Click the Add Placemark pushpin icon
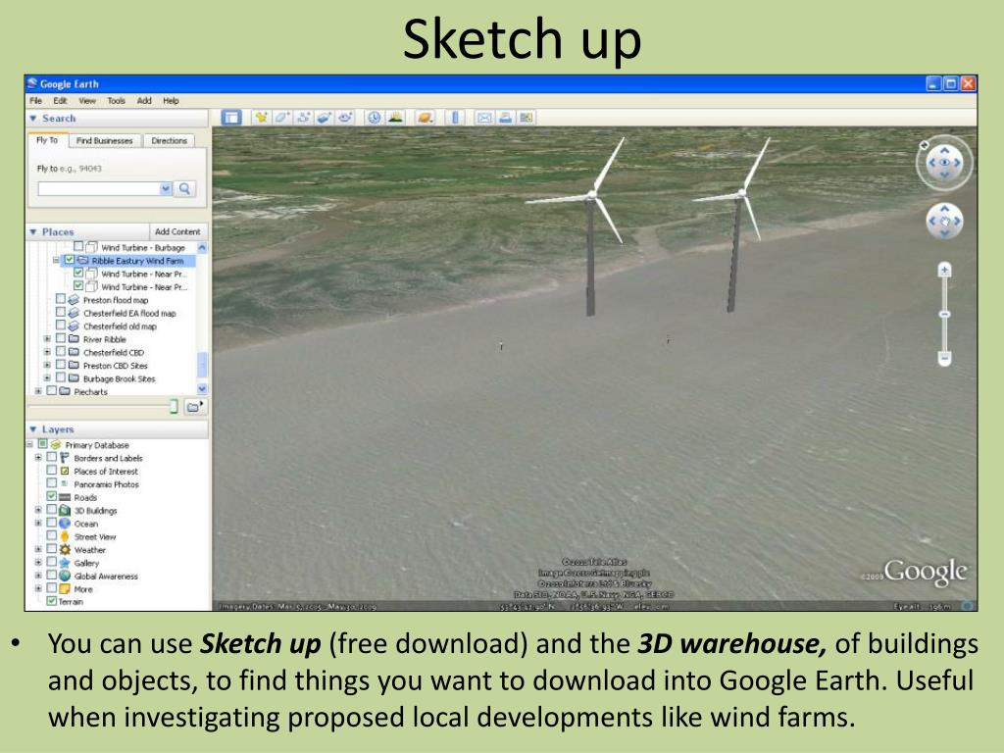The height and width of the screenshot is (753, 1004). (x=261, y=118)
